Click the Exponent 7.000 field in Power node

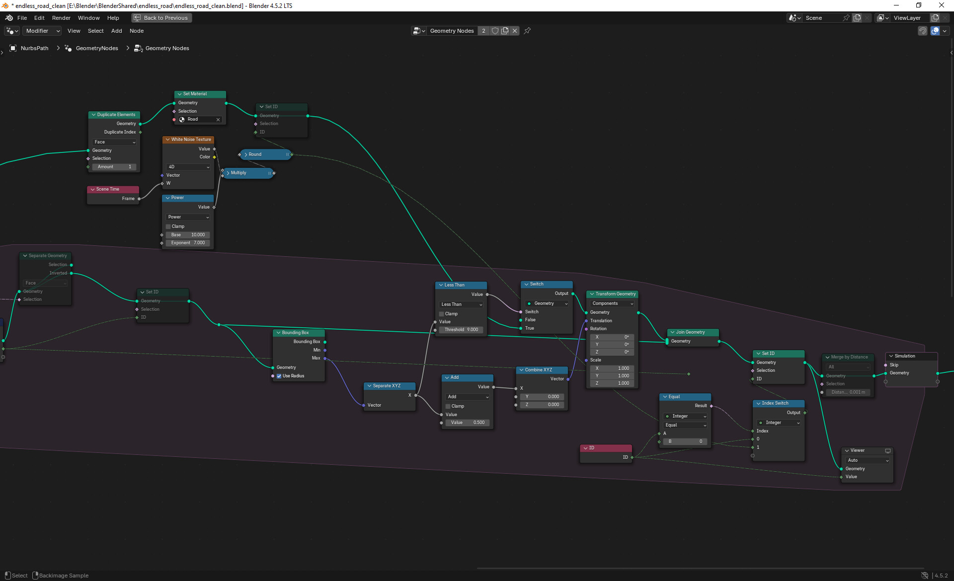pyautogui.click(x=188, y=243)
